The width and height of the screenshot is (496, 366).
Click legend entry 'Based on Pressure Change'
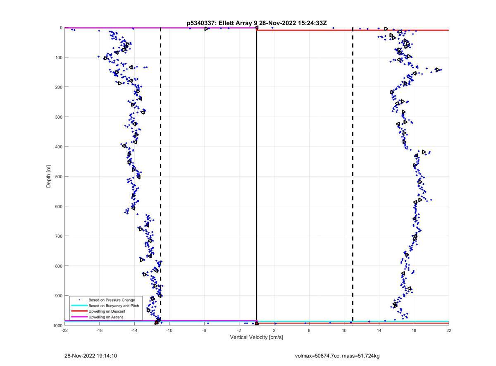112,300
